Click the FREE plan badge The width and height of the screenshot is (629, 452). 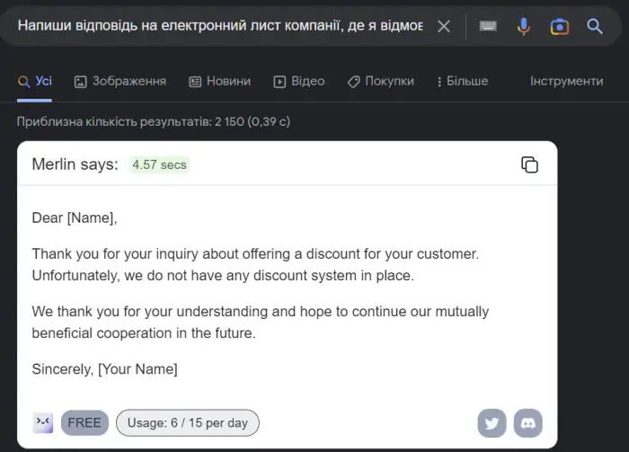point(84,422)
